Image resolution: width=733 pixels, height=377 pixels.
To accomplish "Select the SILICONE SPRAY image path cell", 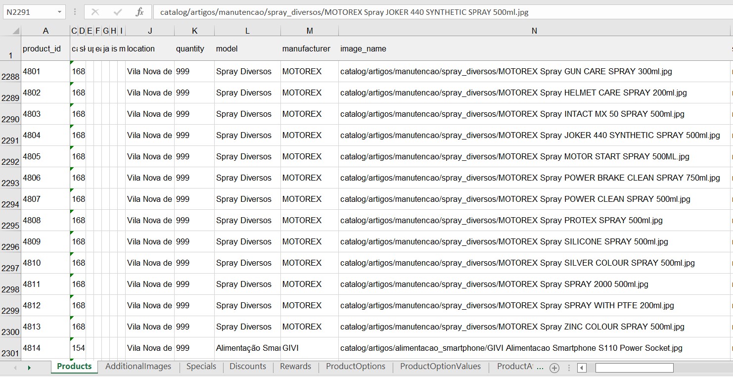I will tap(534, 241).
